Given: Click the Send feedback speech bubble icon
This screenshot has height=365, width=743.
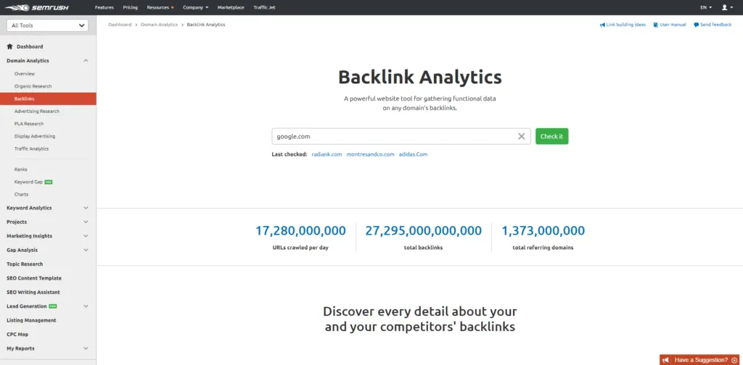Looking at the screenshot, I should (x=696, y=25).
